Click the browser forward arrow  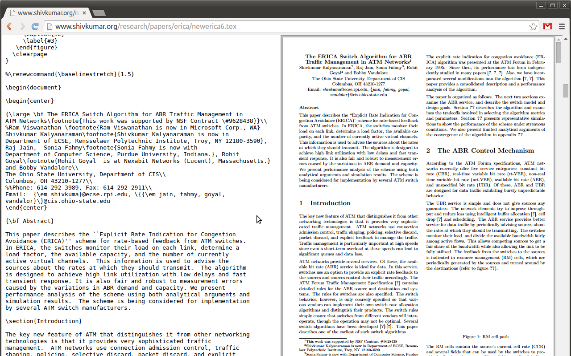click(22, 27)
